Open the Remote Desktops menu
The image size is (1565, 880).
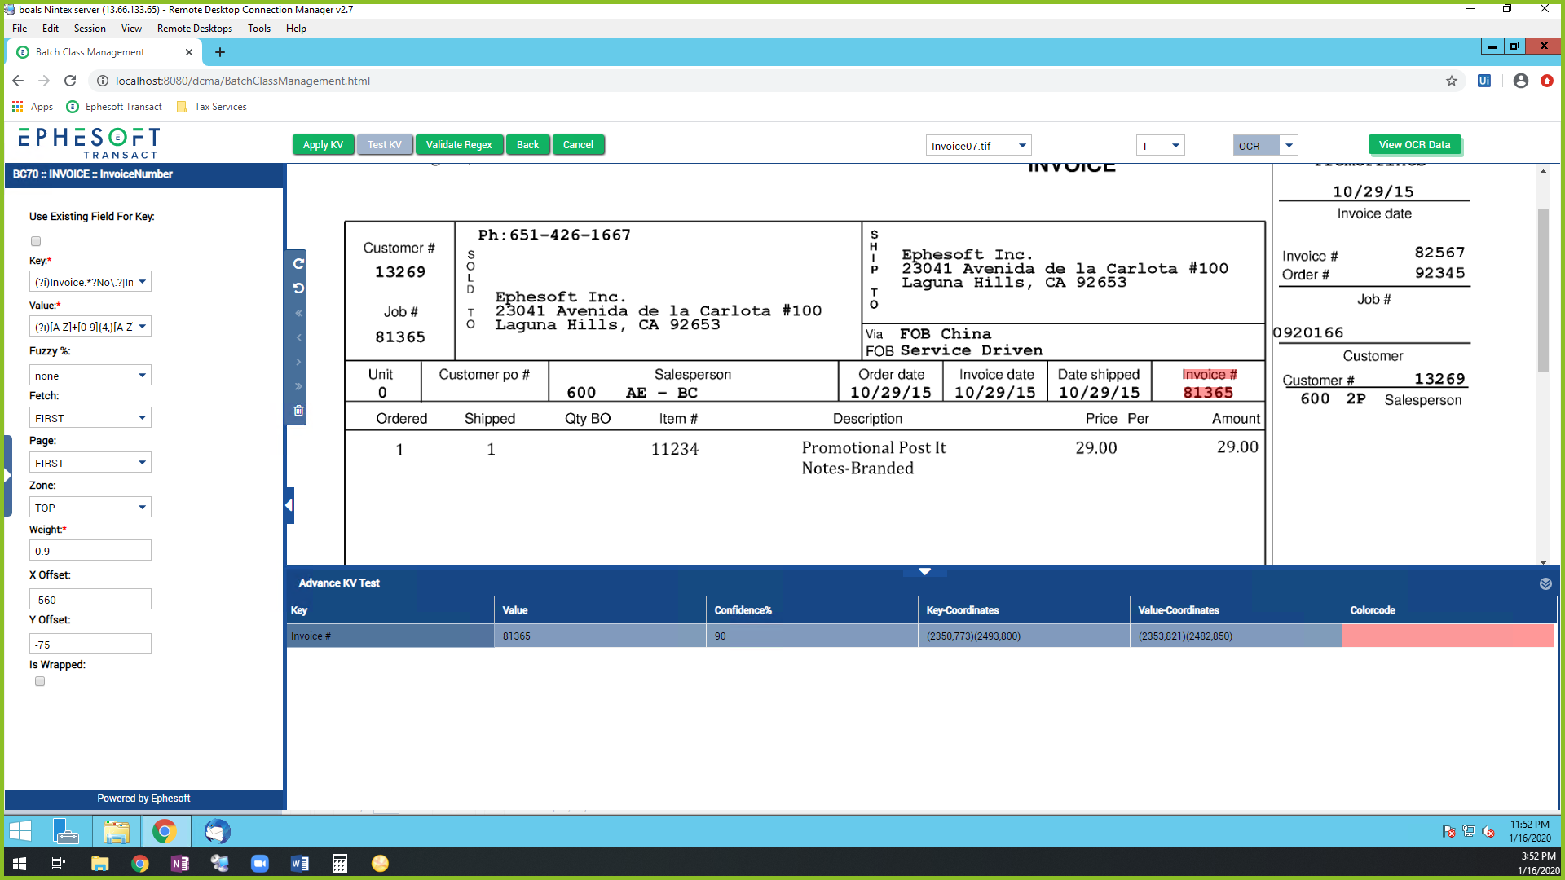tap(194, 29)
